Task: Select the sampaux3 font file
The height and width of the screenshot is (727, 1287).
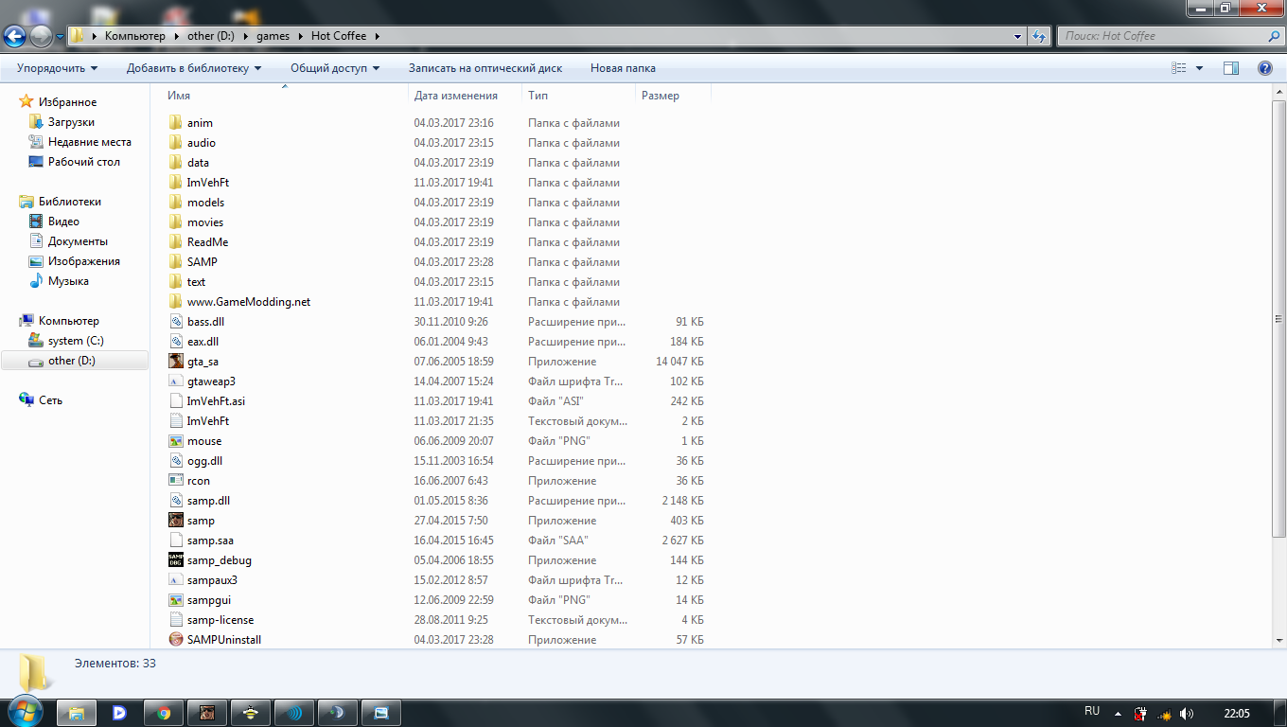Action: pos(212,580)
